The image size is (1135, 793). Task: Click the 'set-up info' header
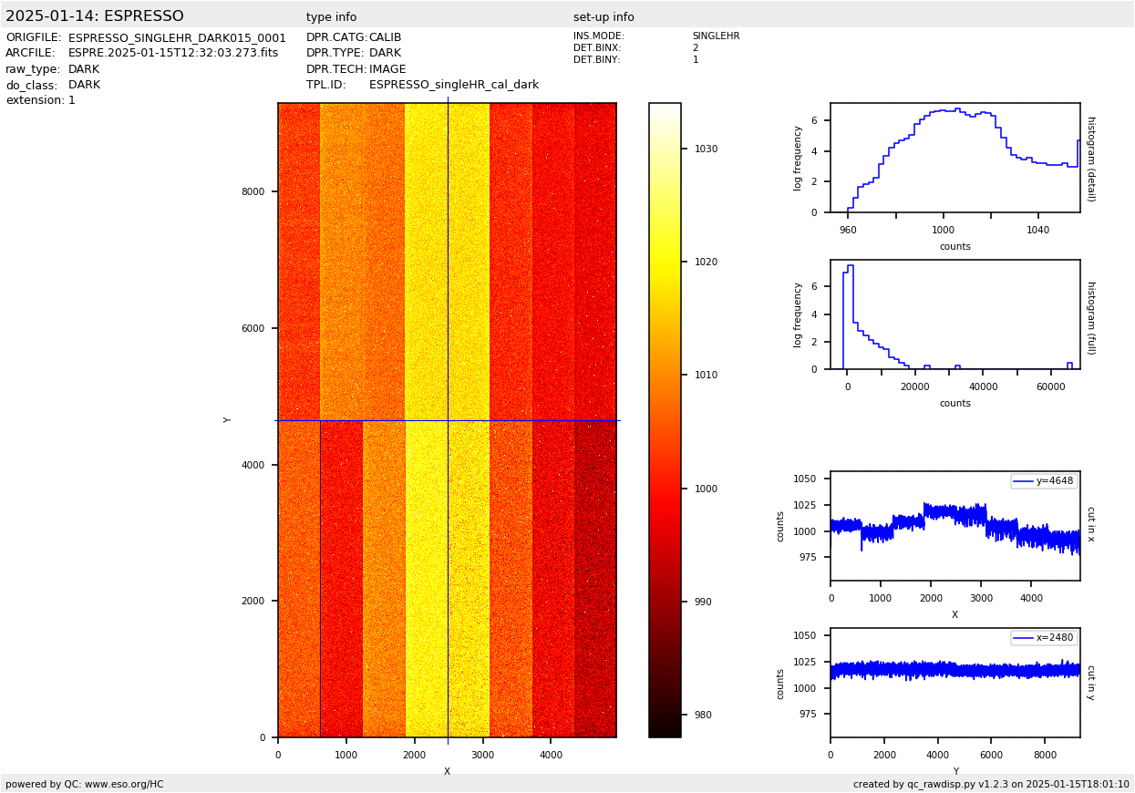(x=604, y=17)
